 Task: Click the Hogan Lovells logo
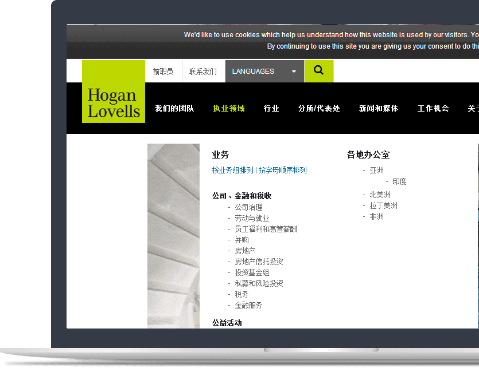click(114, 92)
